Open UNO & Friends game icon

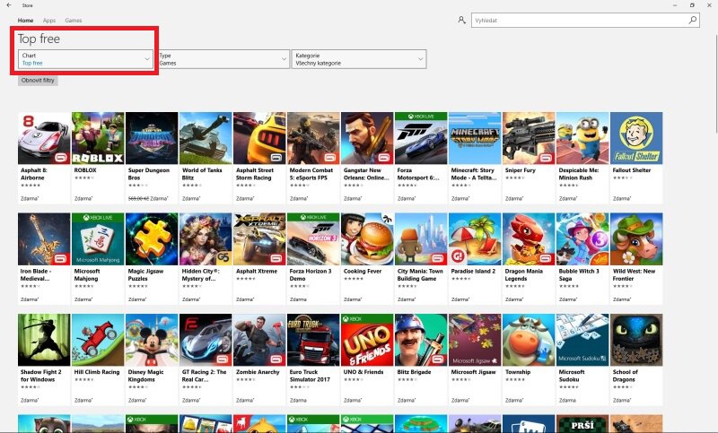point(367,340)
